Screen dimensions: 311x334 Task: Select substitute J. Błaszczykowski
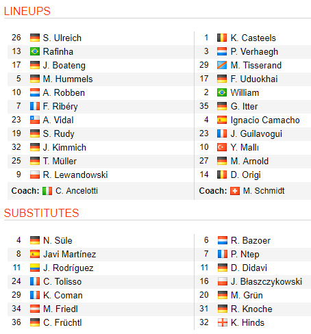tap(266, 282)
